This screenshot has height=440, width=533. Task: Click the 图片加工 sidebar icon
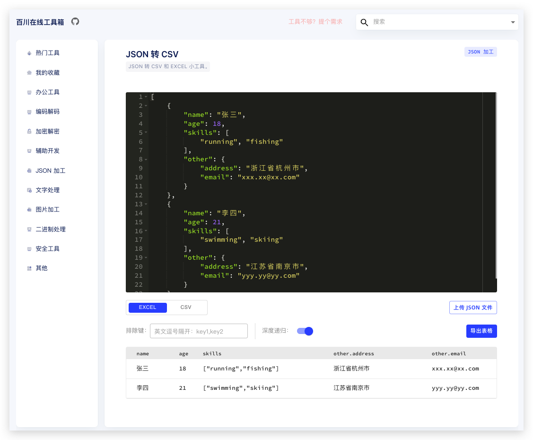point(29,210)
